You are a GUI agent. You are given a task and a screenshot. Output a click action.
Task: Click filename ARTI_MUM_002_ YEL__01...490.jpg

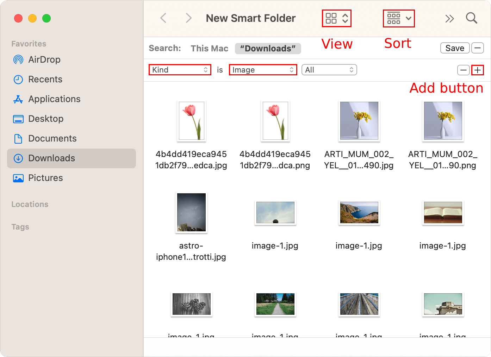(x=359, y=160)
